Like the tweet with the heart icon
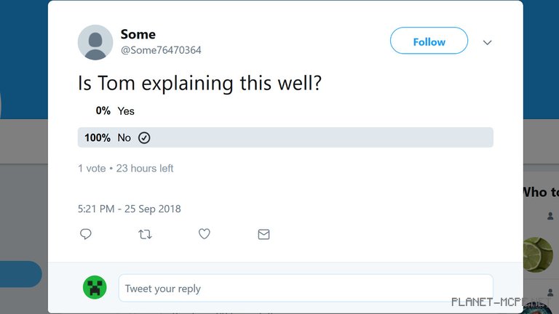Viewport: 559px width, 314px height. pos(205,234)
